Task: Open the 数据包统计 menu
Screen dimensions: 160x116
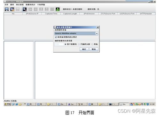Action: point(30,4)
